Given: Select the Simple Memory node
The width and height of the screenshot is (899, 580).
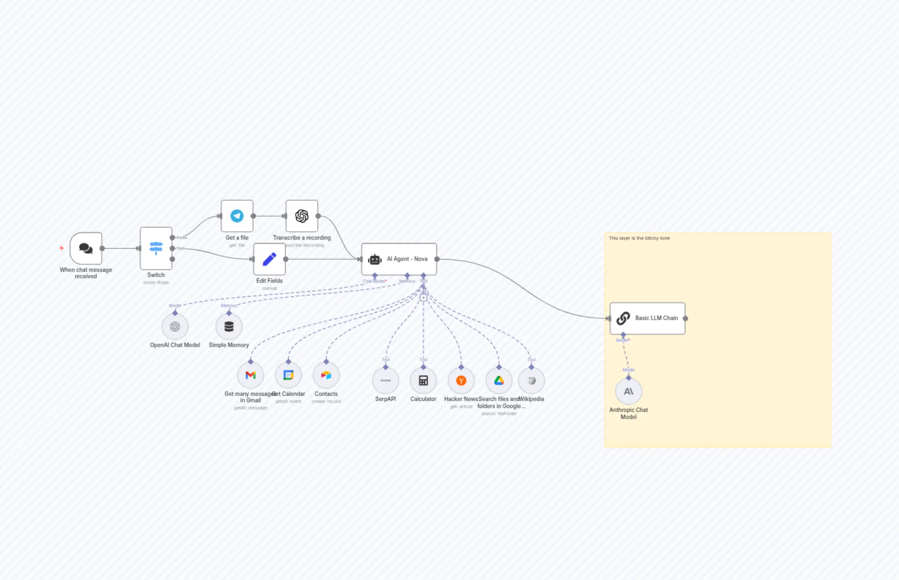Looking at the screenshot, I should click(228, 327).
